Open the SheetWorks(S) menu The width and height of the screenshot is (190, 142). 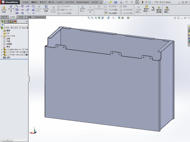(x=83, y=2)
